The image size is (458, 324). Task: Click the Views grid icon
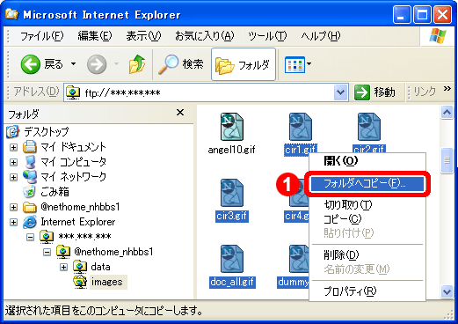[x=294, y=64]
